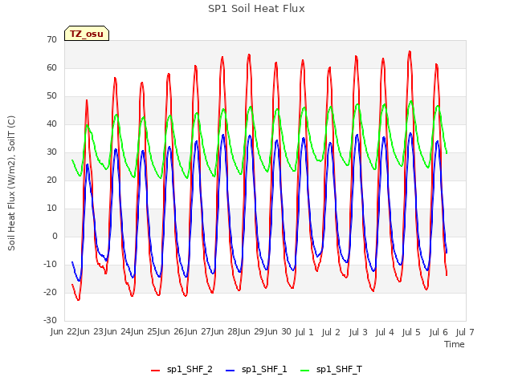Screen dimensions: 514x385
Task: Click the green sp1_SHF_T legend swatch
Action: 305,371
